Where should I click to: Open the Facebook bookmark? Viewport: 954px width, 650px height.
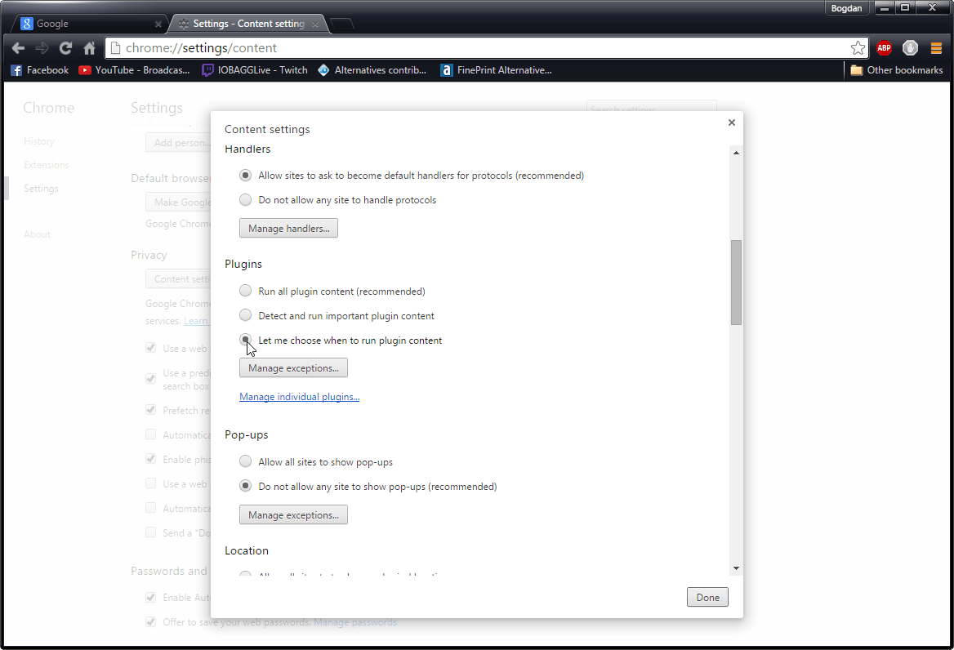pos(40,70)
